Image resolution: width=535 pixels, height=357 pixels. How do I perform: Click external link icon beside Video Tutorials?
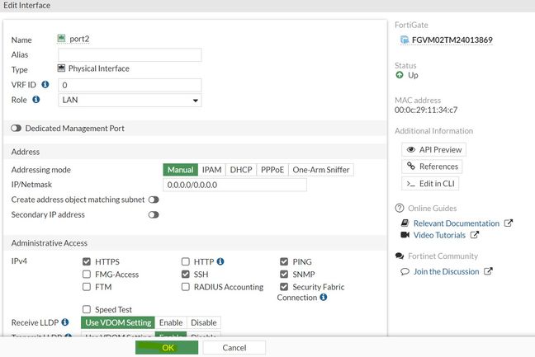click(475, 235)
